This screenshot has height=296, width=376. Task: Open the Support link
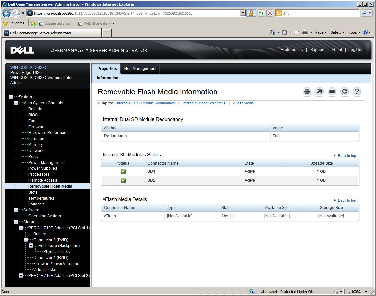[x=317, y=50]
